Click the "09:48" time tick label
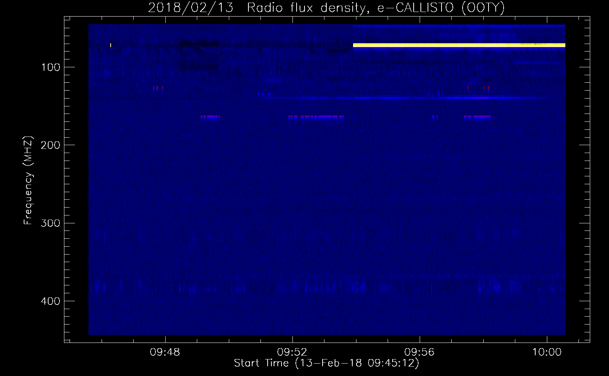Screen dimensions: 609x376 165,352
